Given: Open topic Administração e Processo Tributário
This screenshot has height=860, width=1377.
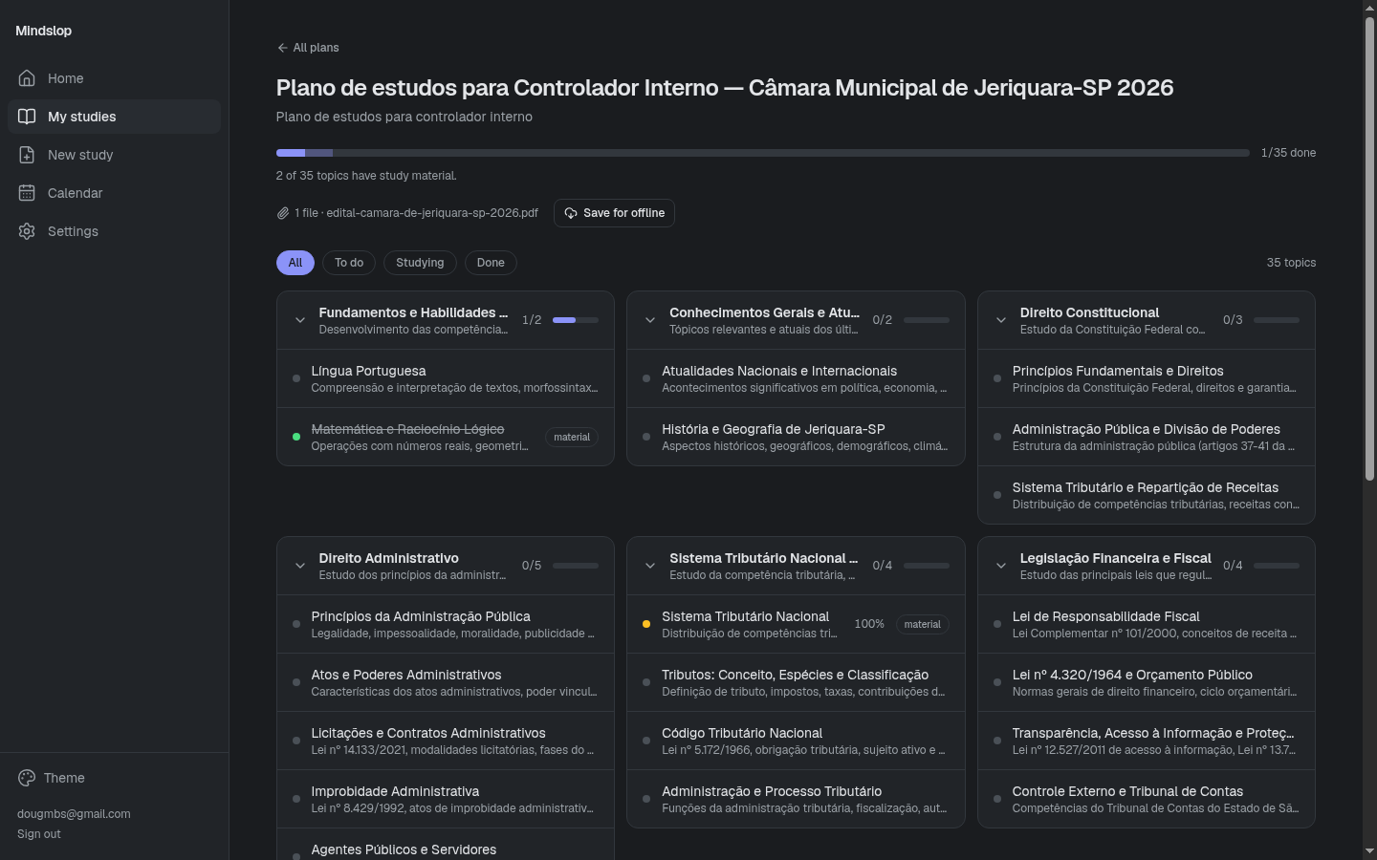Looking at the screenshot, I should click(x=796, y=799).
